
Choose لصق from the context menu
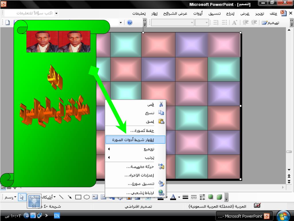pos(135,121)
